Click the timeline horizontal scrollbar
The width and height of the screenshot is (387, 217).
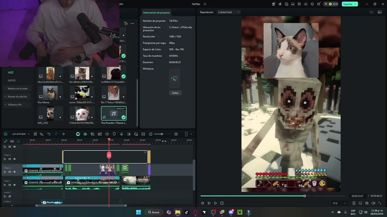click(x=81, y=206)
